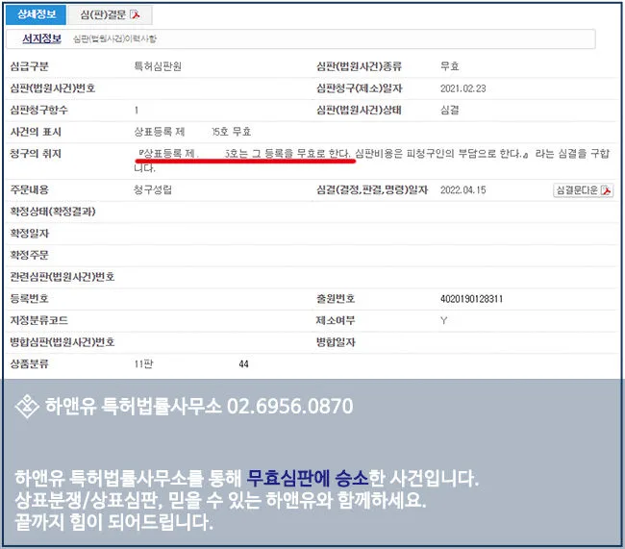Click the 주문내용 row label
Image resolution: width=625 pixels, height=549 pixels.
pos(30,189)
